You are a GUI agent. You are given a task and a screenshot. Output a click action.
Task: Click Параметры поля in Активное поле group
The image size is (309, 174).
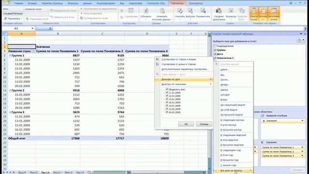coord(37,19)
